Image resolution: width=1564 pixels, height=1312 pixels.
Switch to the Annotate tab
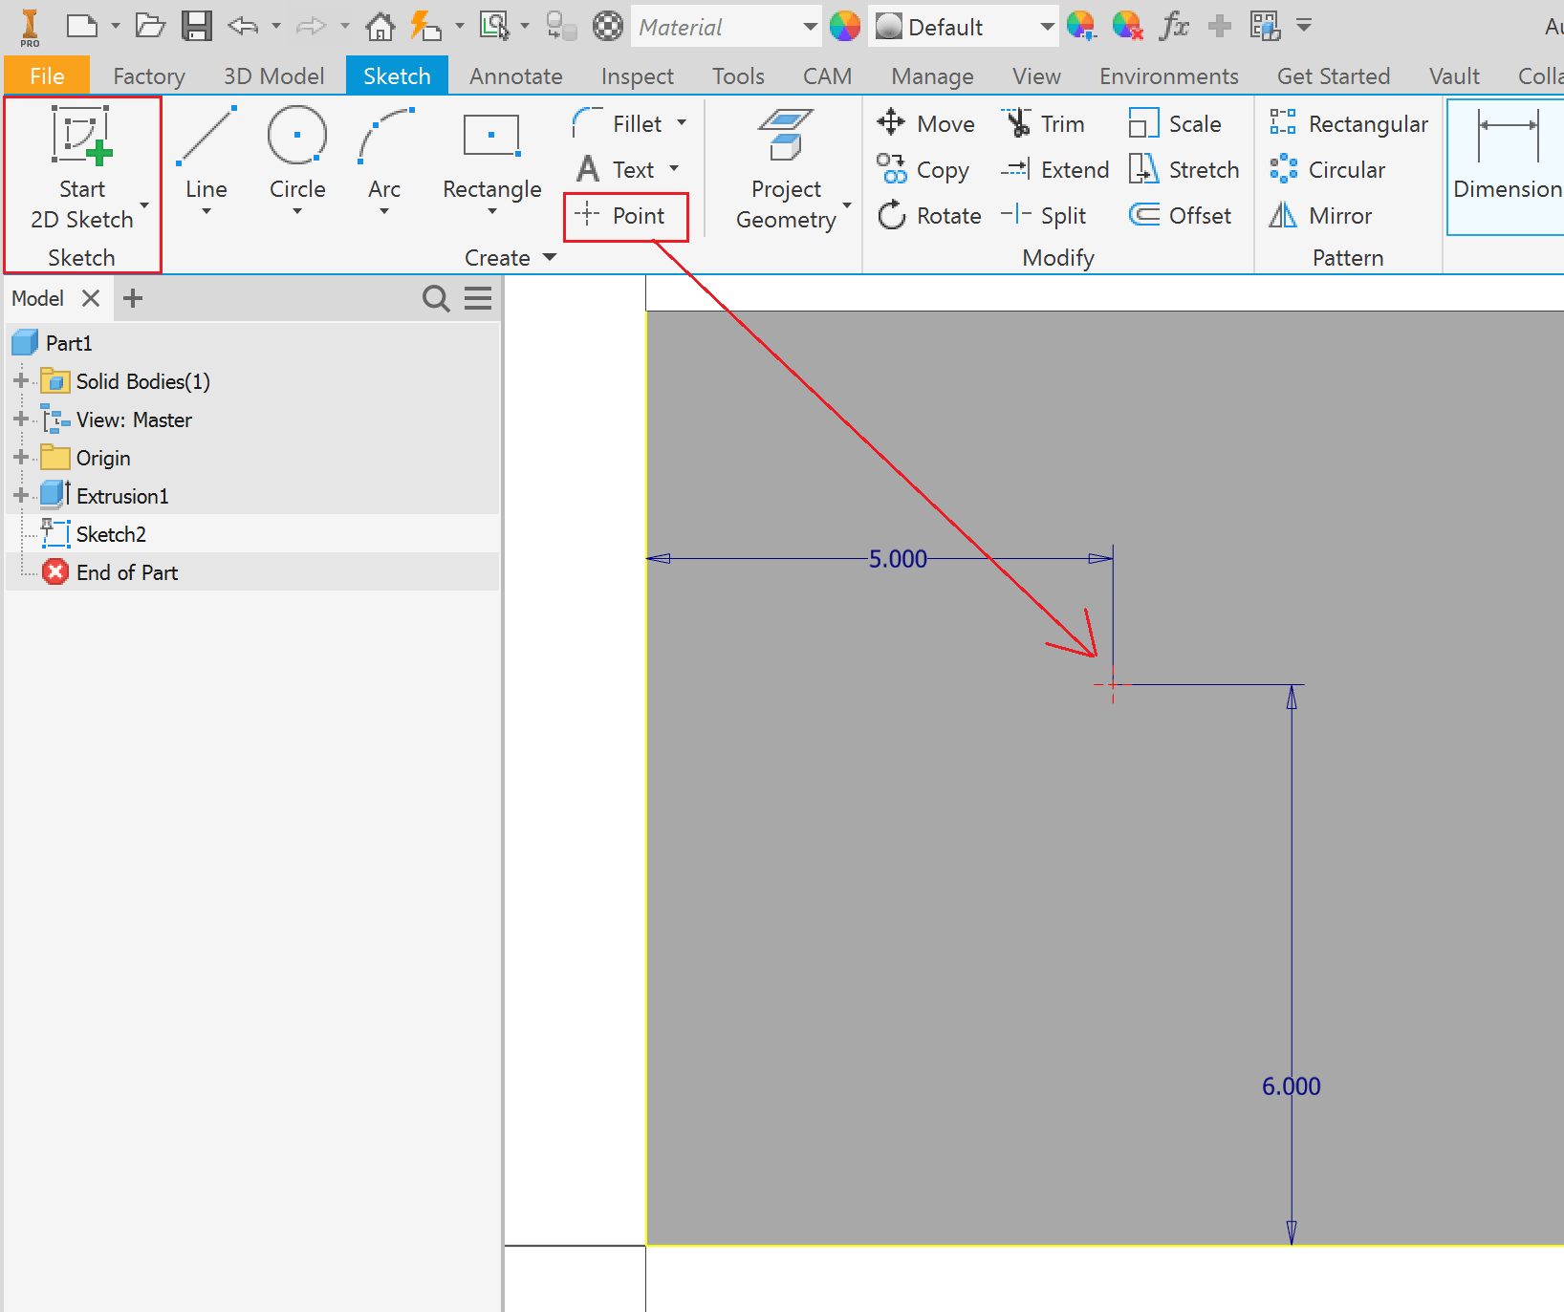click(515, 75)
